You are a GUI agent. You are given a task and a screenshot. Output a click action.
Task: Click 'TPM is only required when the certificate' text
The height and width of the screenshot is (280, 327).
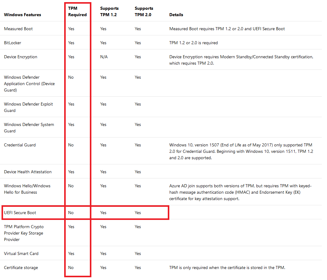click(227, 267)
